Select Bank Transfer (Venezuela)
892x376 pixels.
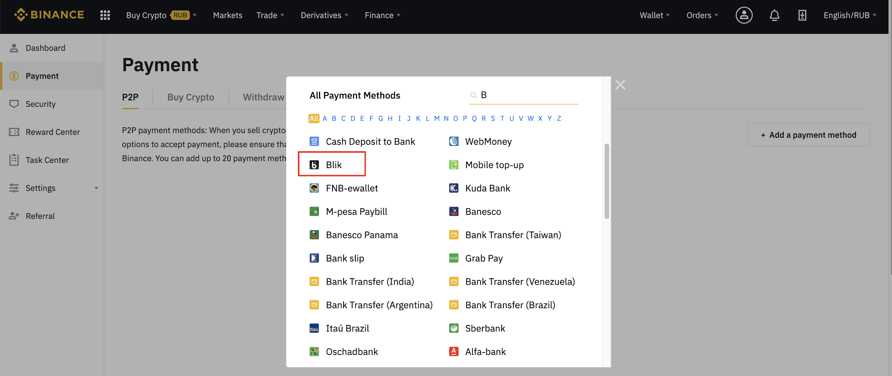click(512, 281)
